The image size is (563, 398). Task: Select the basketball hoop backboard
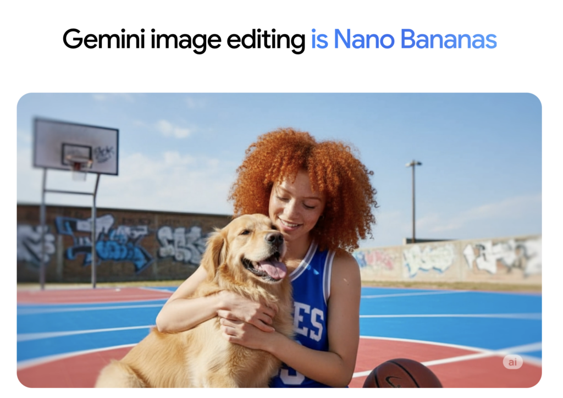76,146
